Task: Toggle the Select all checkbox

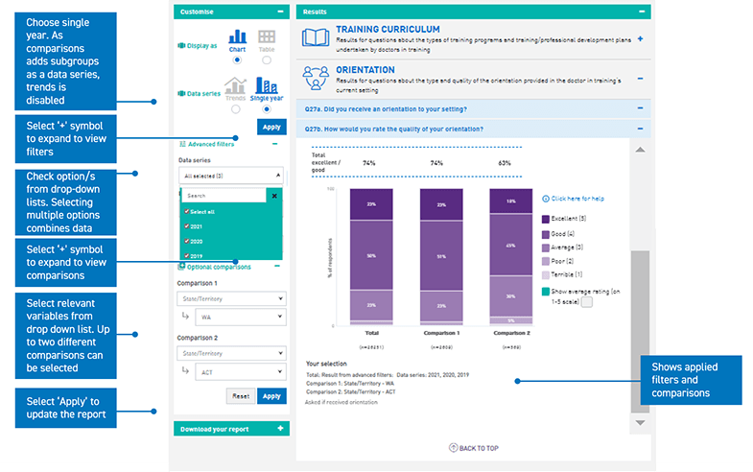Action: (187, 211)
